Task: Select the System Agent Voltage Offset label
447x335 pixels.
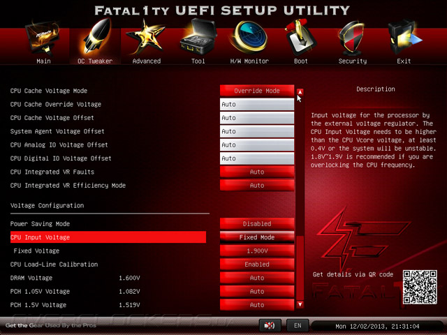Action: 57,131
